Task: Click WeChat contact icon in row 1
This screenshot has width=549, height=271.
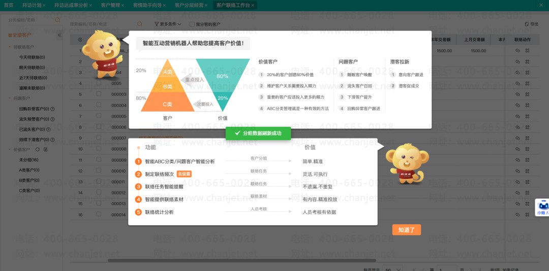Action: 517,51
